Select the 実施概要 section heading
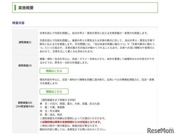Screen dimensions: 178x137 pyautogui.click(x=26, y=8)
